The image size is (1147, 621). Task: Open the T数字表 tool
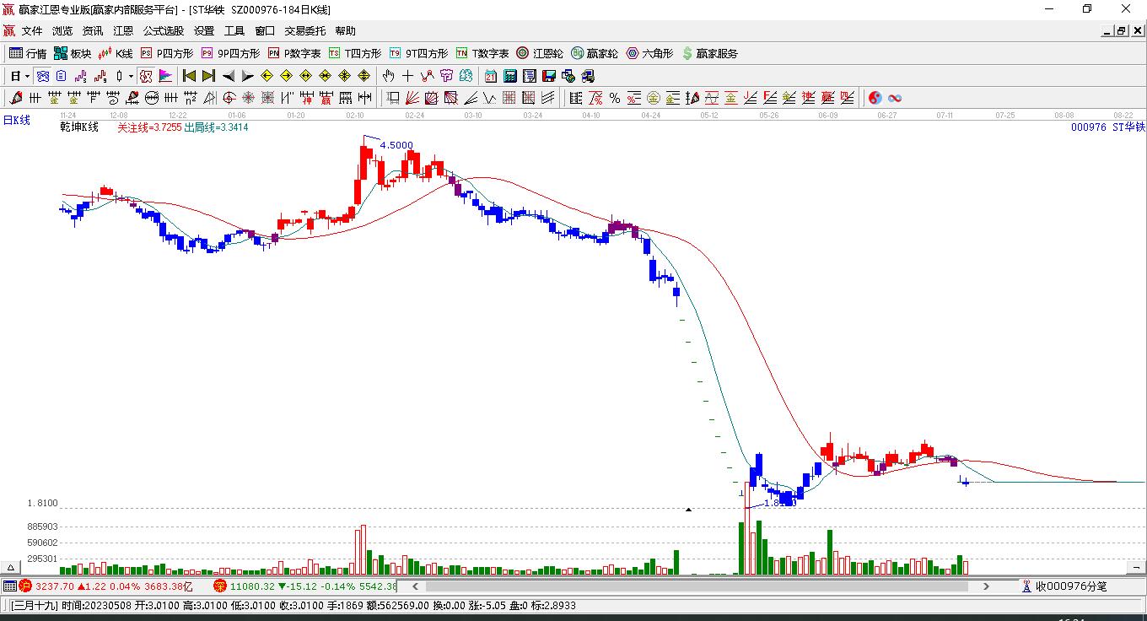point(482,53)
